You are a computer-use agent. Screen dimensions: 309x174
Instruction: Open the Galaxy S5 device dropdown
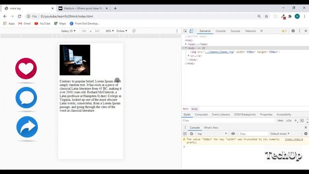(68, 31)
